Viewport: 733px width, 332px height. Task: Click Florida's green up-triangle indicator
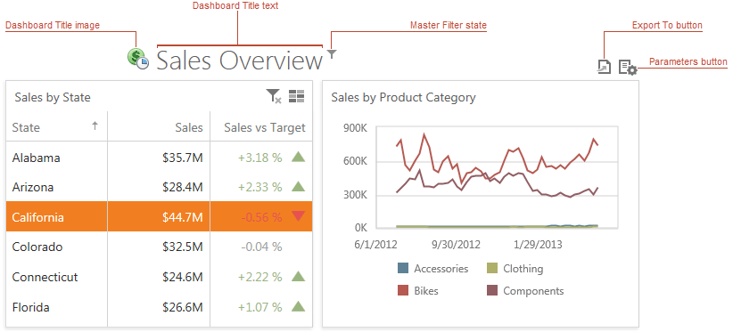coord(298,306)
